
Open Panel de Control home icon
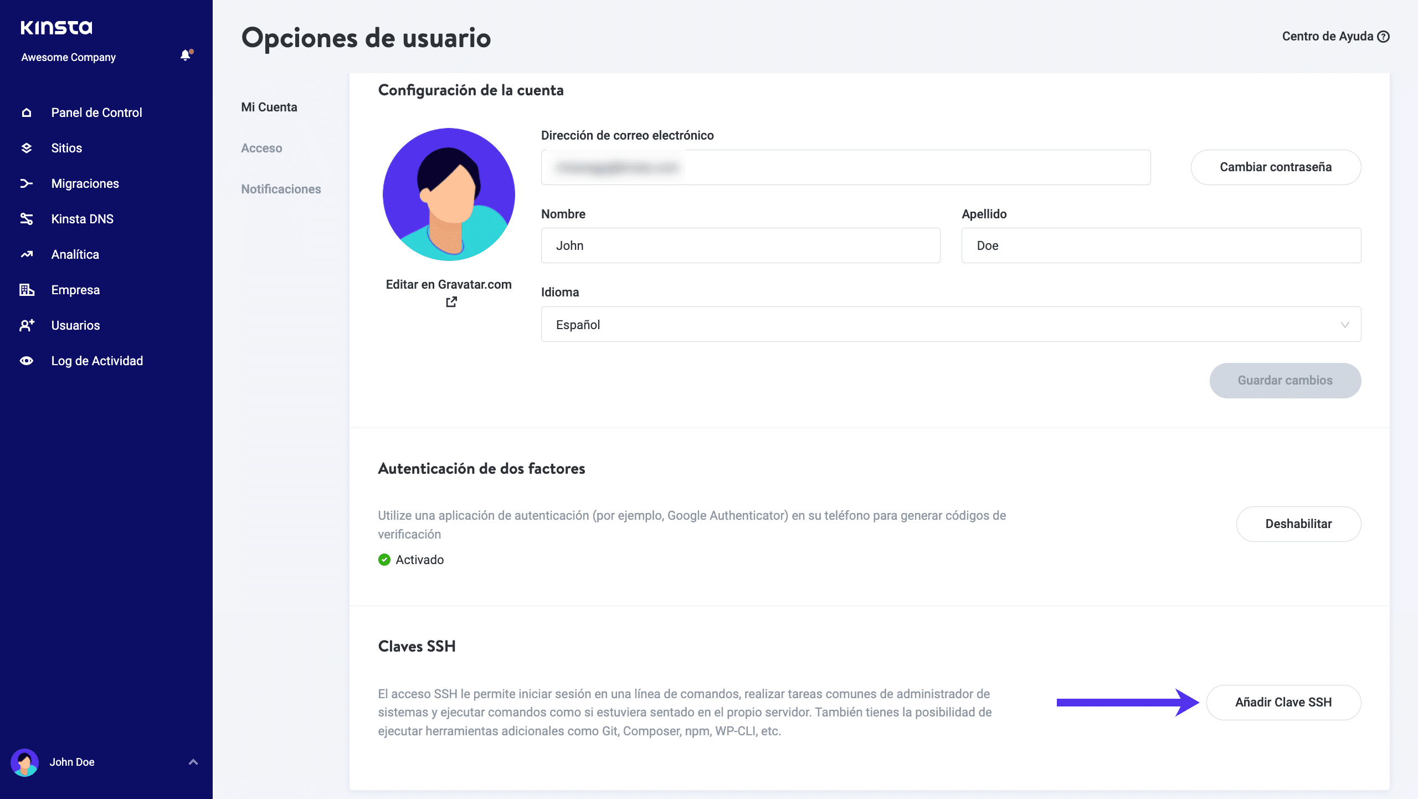pos(27,112)
